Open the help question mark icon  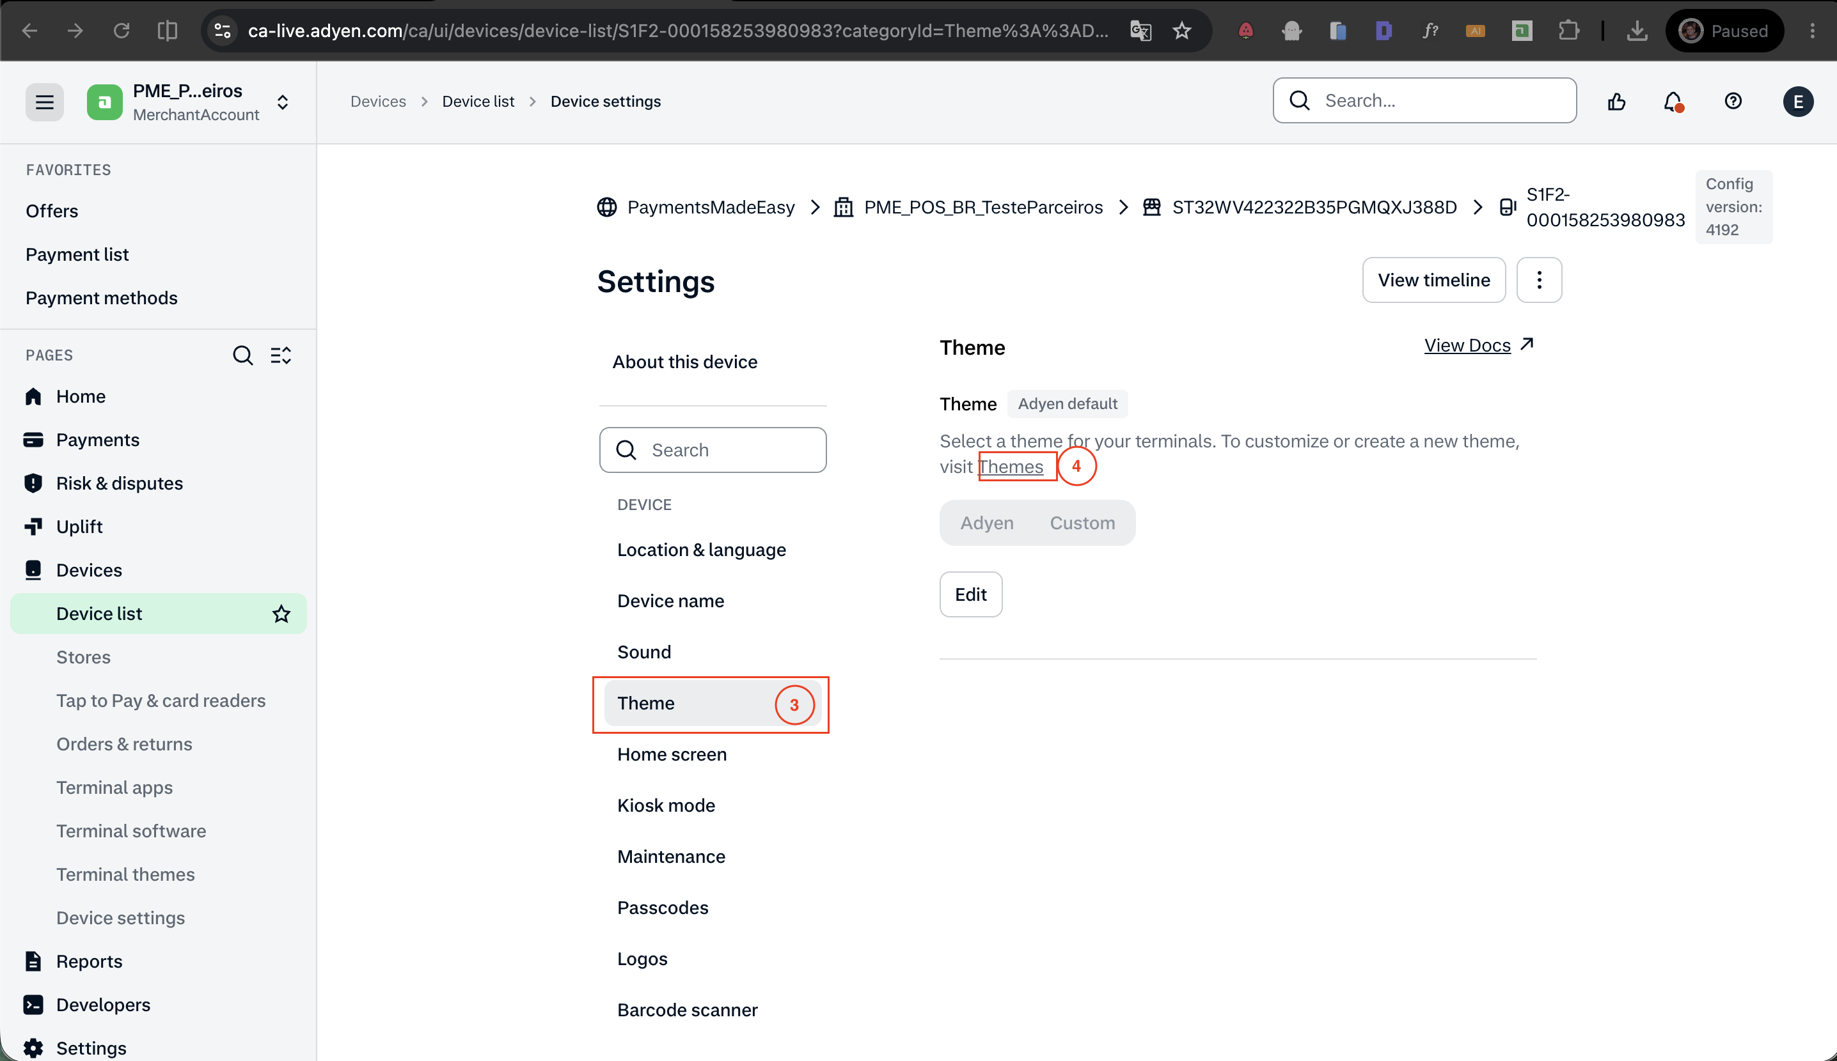pyautogui.click(x=1733, y=101)
